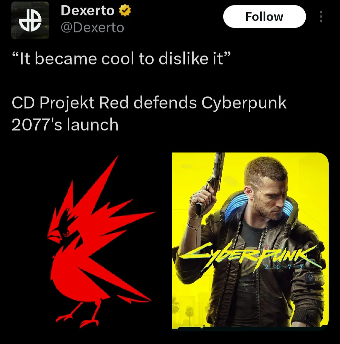Select the @Dexerto handle
340x344 pixels.
tap(93, 28)
